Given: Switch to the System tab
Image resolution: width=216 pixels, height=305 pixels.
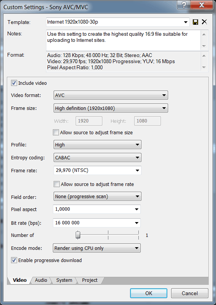Looking at the screenshot, I should (x=64, y=280).
